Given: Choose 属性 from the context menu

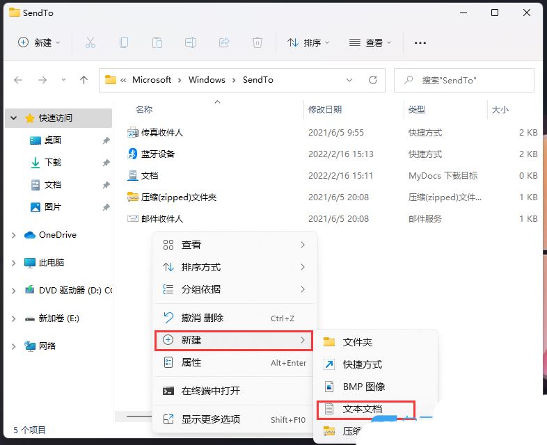Looking at the screenshot, I should point(191,362).
